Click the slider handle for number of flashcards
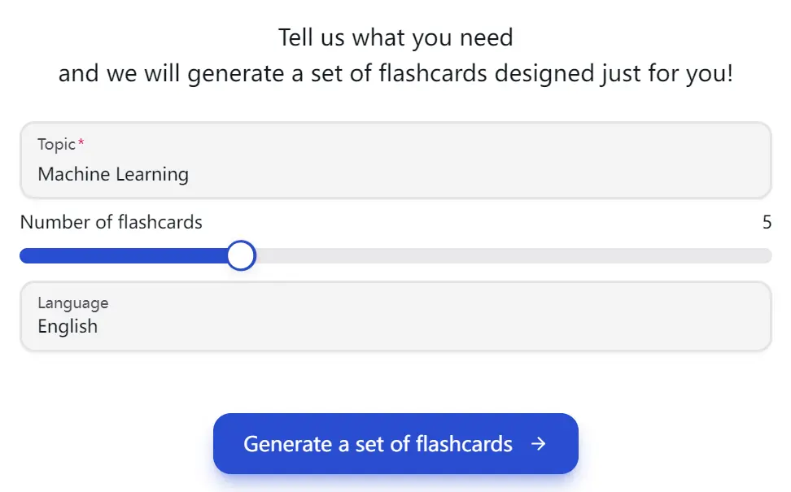The image size is (791, 492). (242, 255)
